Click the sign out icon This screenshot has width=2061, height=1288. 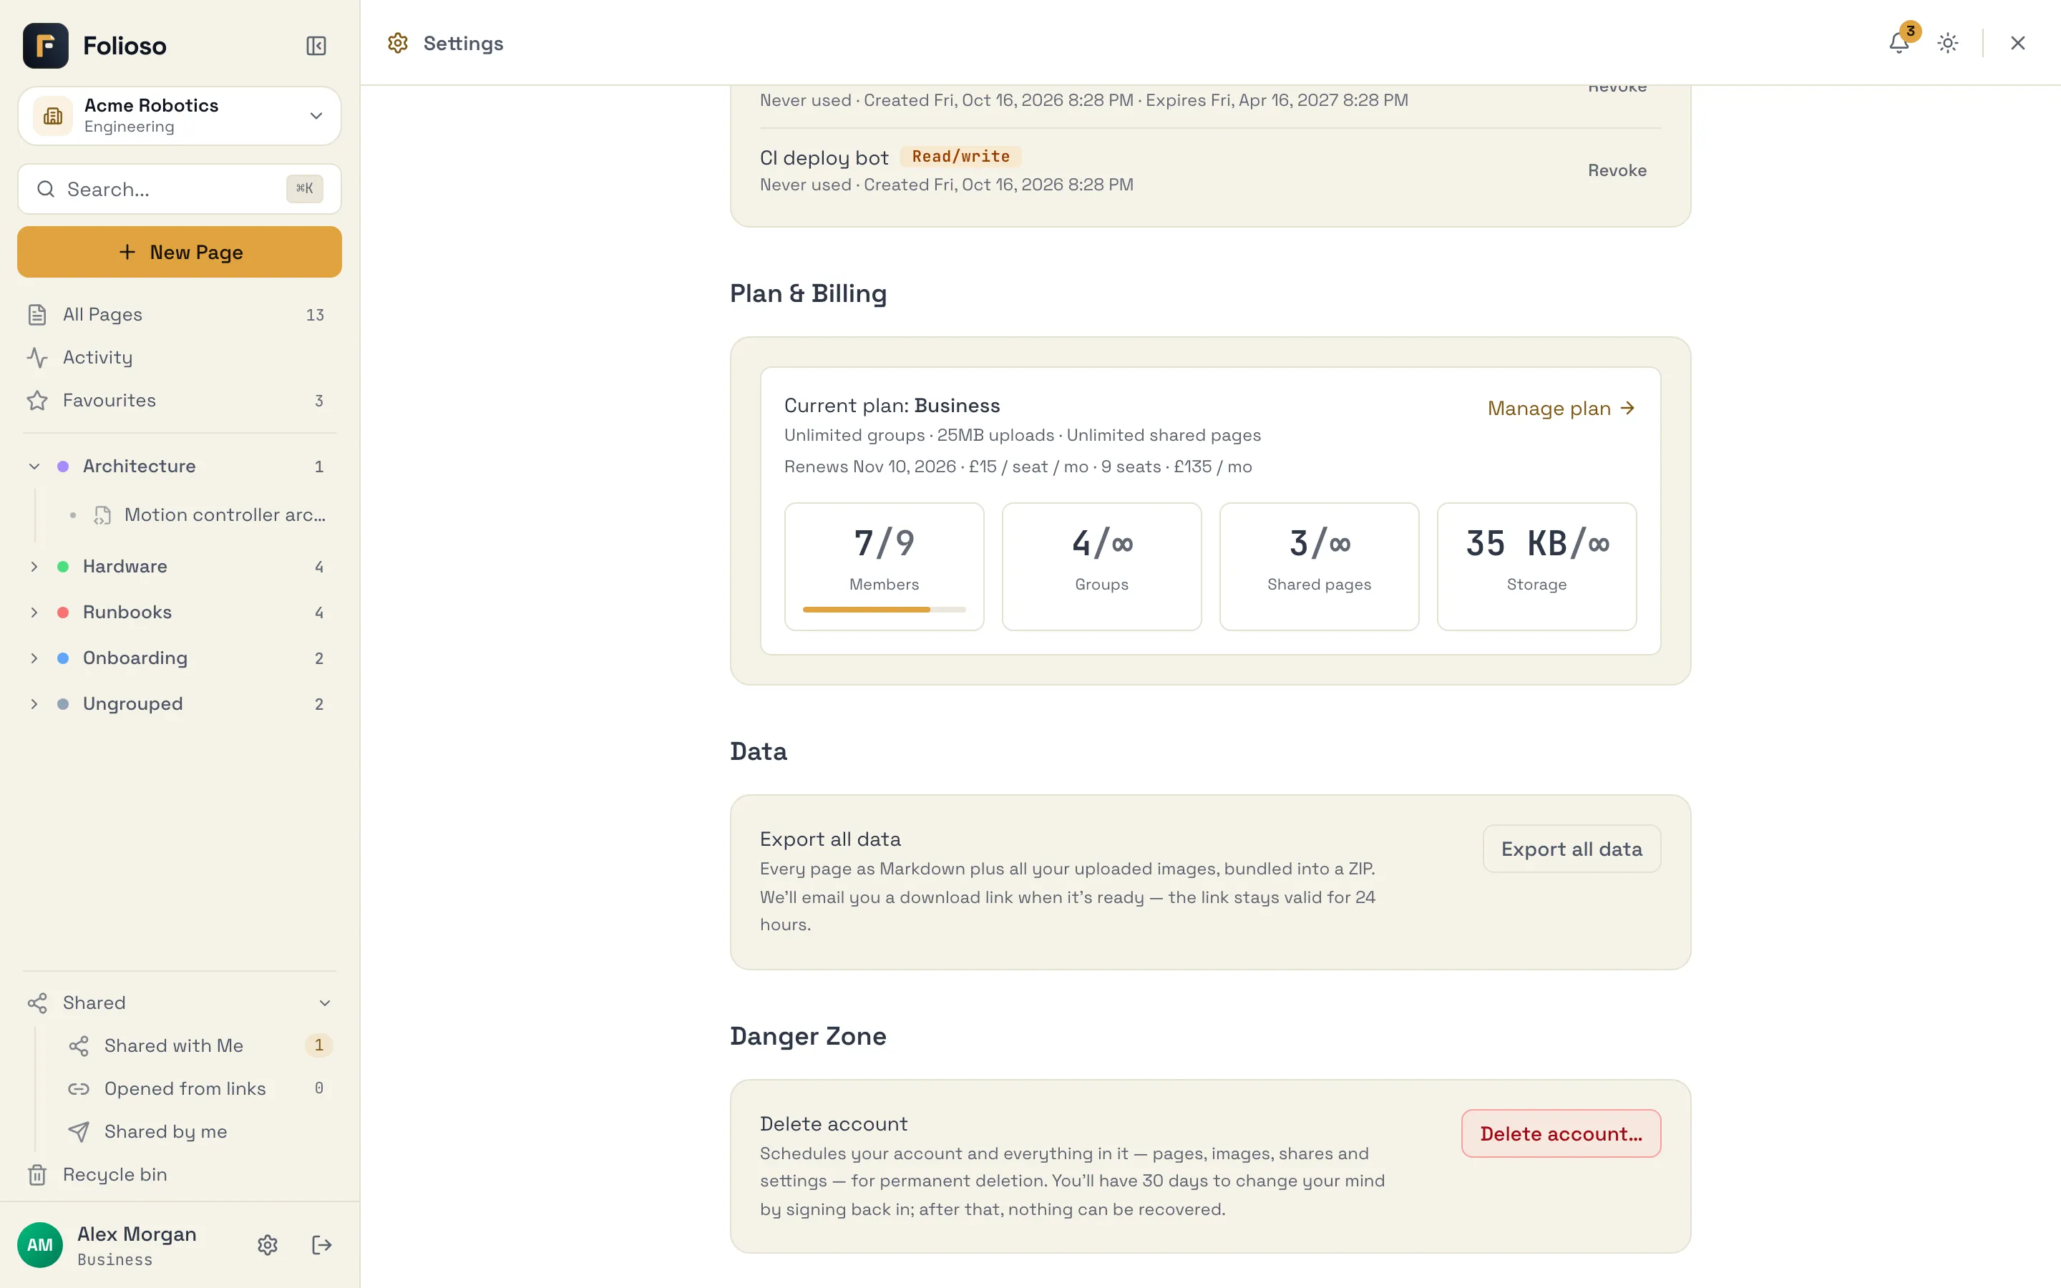pos(322,1244)
